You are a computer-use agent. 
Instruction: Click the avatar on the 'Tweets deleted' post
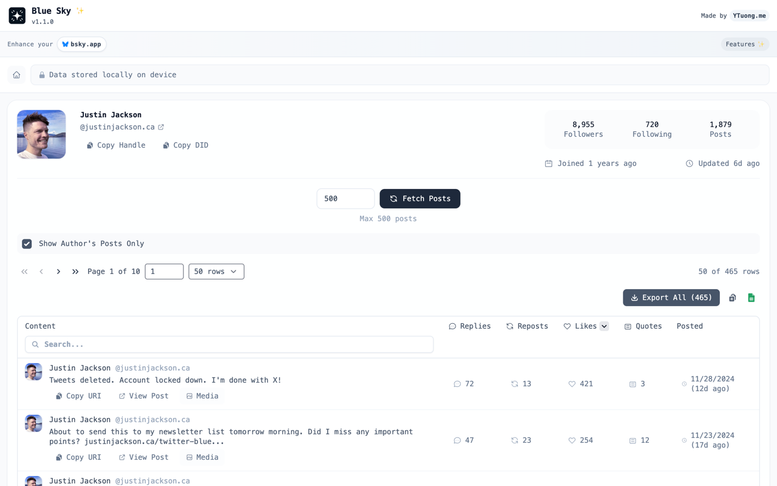coord(33,372)
